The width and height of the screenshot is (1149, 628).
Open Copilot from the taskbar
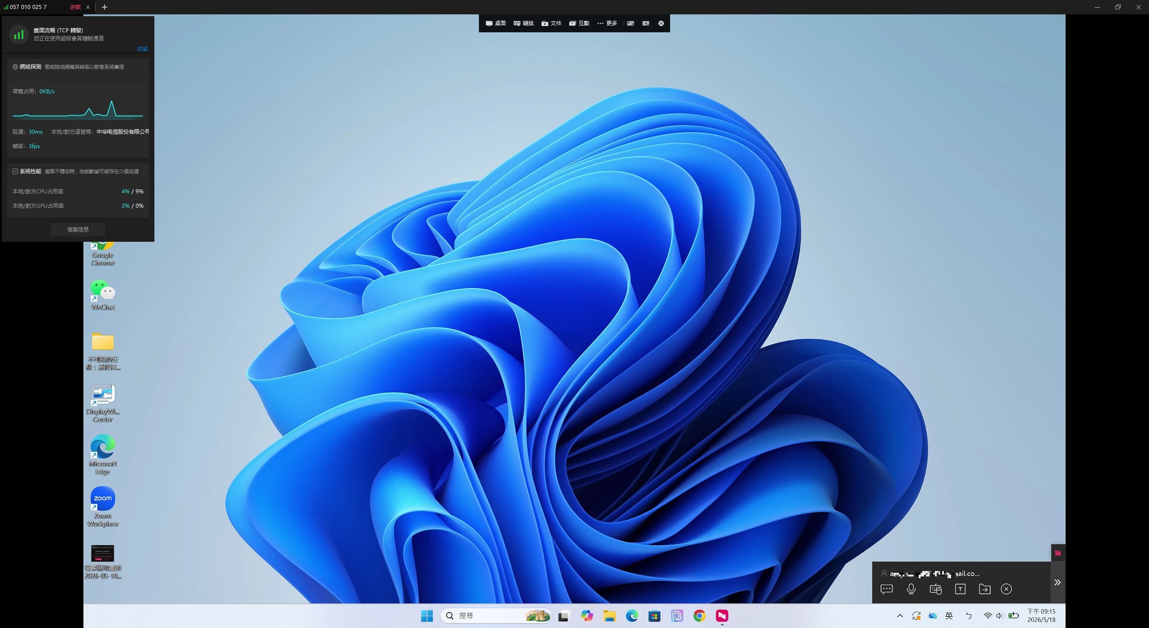click(587, 616)
